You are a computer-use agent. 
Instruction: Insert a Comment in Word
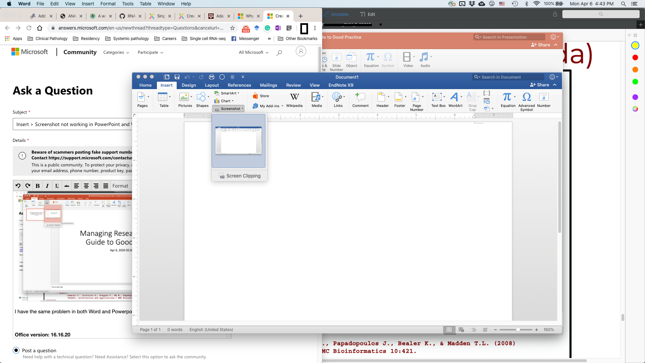(360, 100)
